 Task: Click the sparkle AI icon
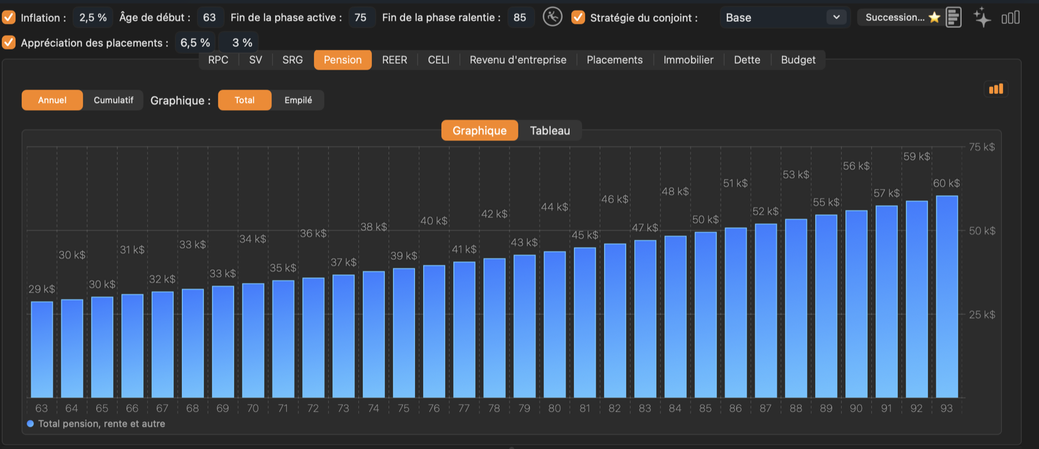[982, 17]
